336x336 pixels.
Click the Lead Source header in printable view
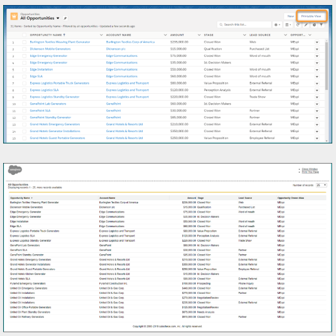[245, 198]
